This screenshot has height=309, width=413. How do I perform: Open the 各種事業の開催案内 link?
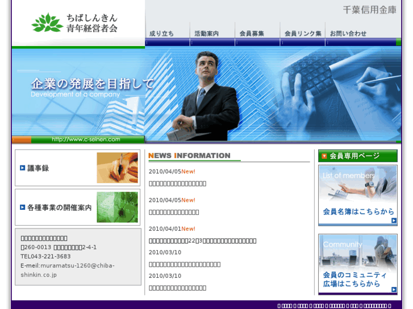point(60,208)
